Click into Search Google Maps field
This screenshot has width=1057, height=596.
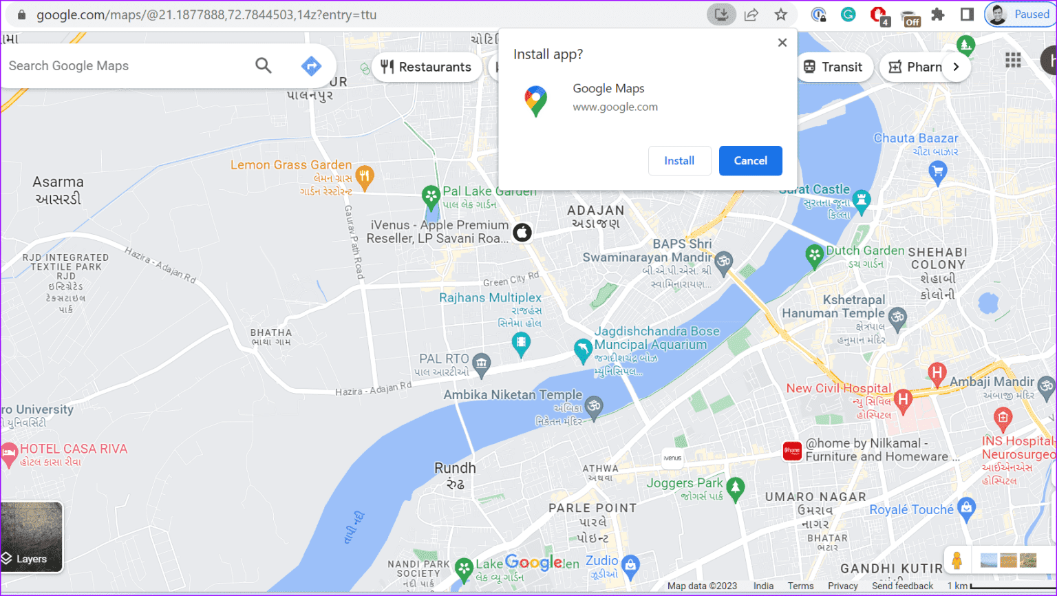[127, 65]
